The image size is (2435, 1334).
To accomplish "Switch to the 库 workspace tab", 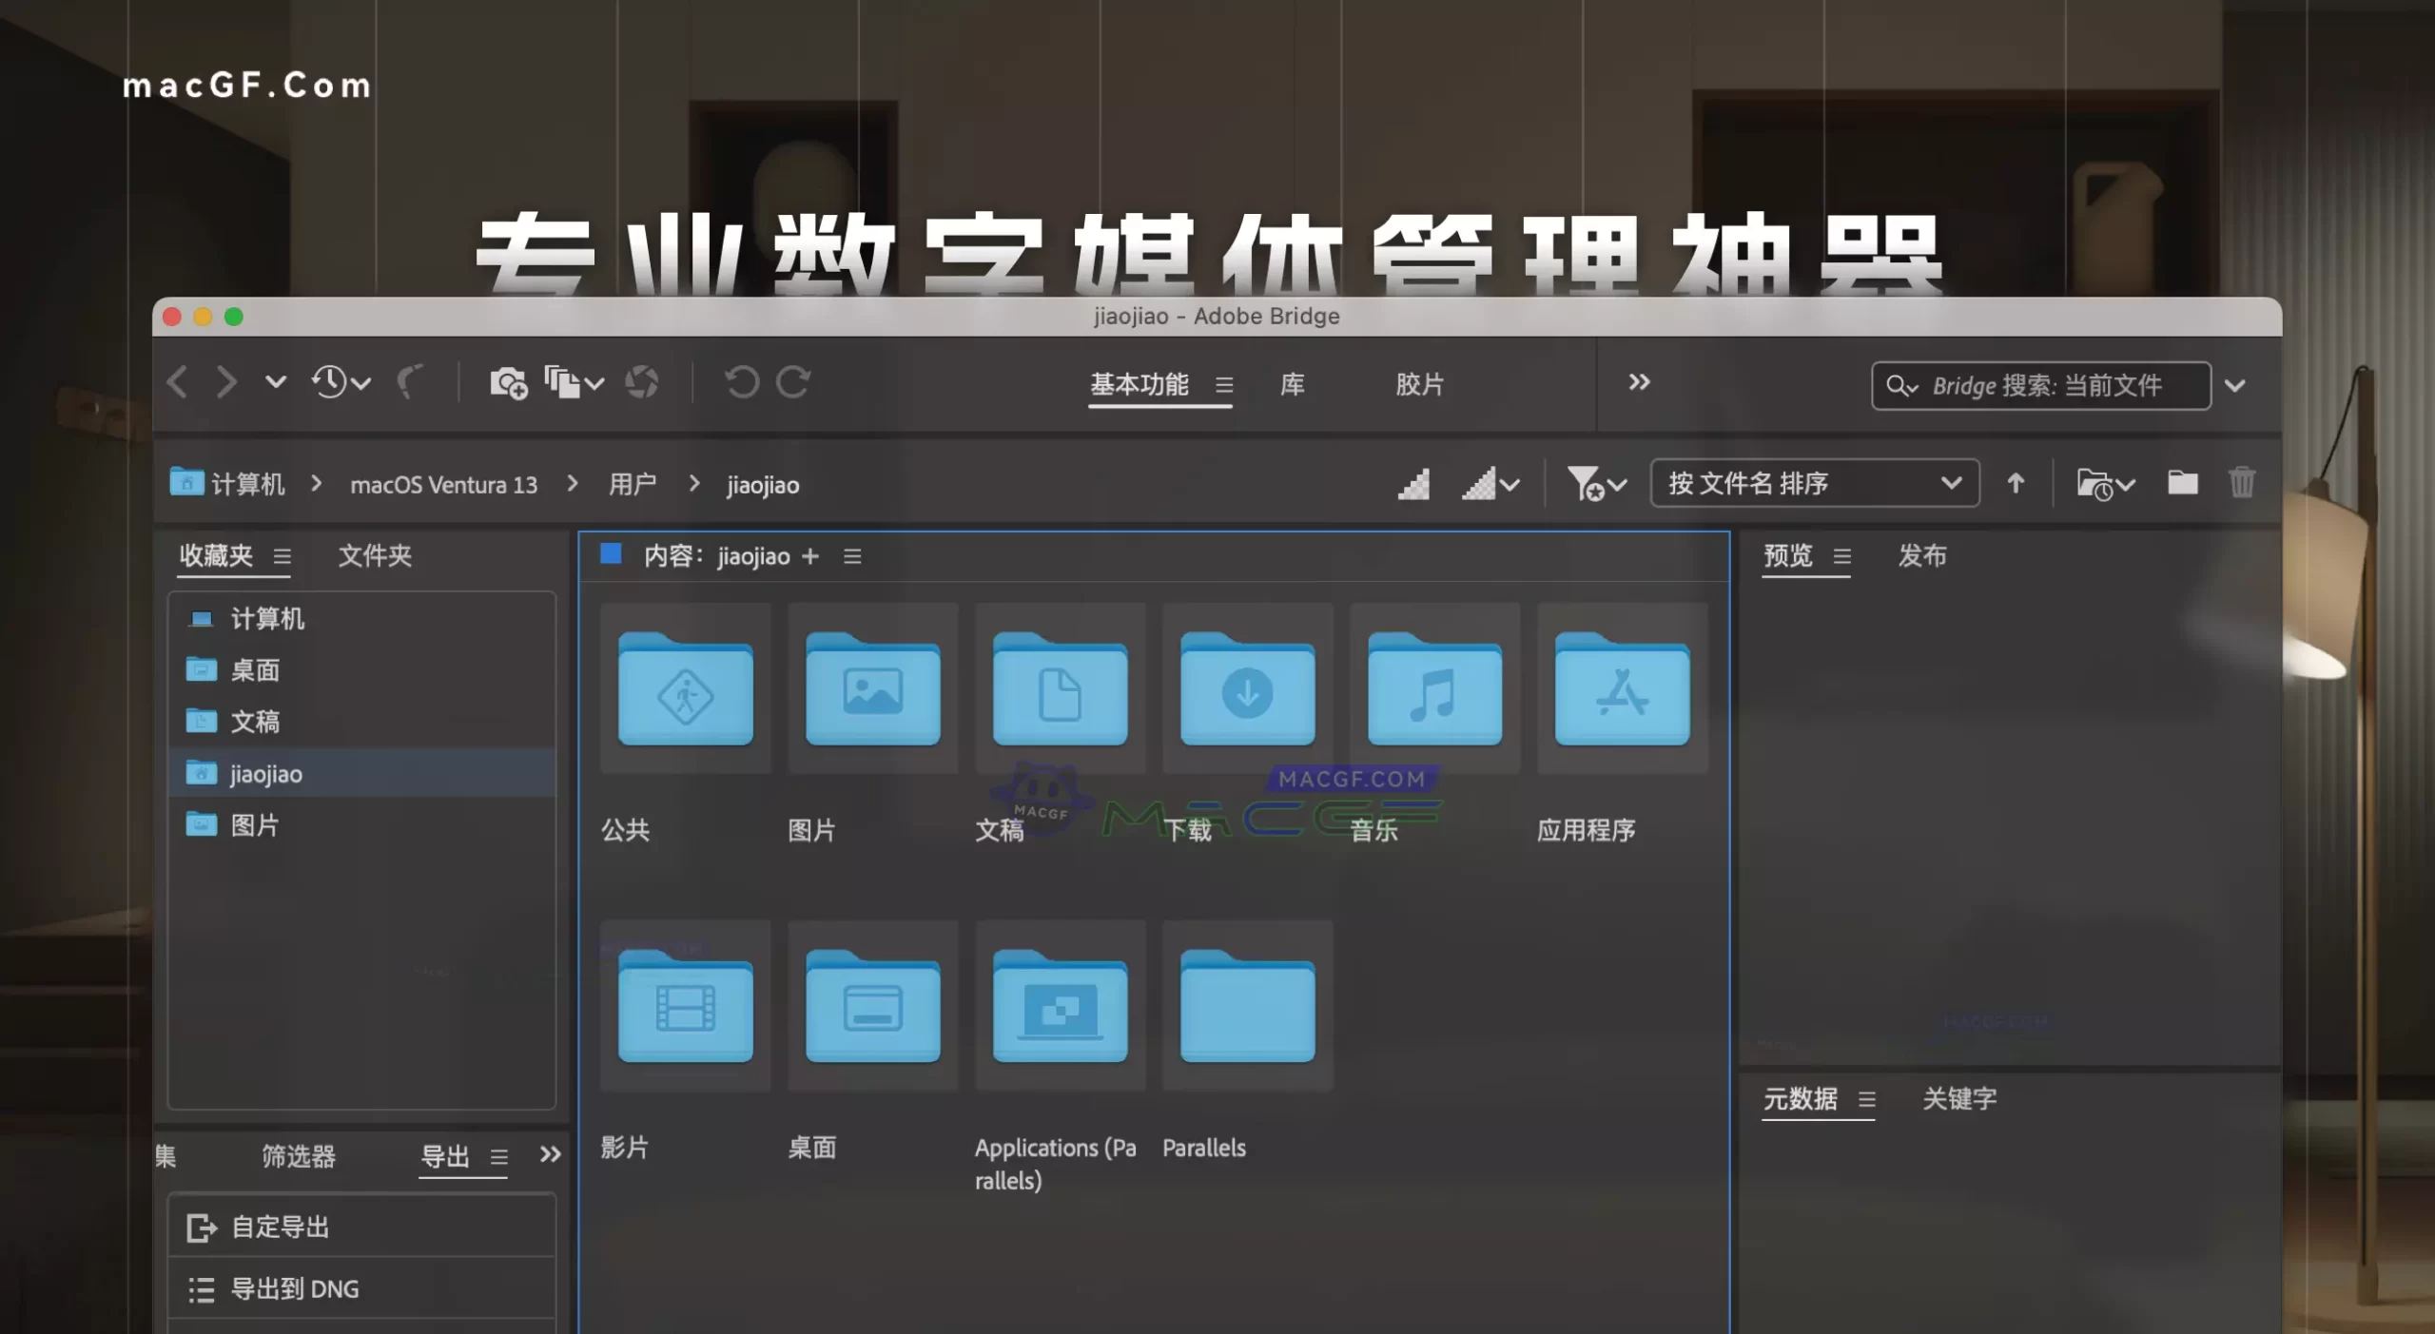I will tap(1291, 384).
